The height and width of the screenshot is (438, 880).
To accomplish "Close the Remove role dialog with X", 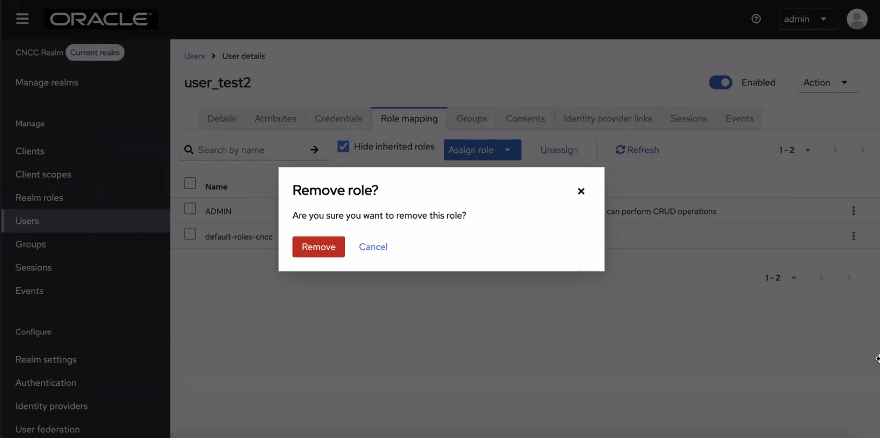I will [x=581, y=191].
